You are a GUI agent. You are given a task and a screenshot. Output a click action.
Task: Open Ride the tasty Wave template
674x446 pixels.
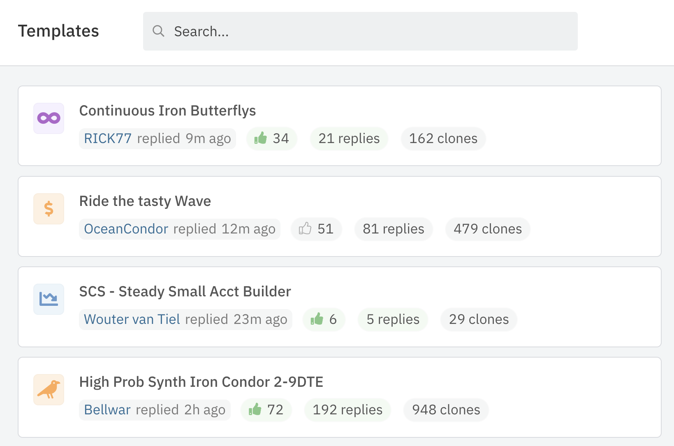point(145,201)
